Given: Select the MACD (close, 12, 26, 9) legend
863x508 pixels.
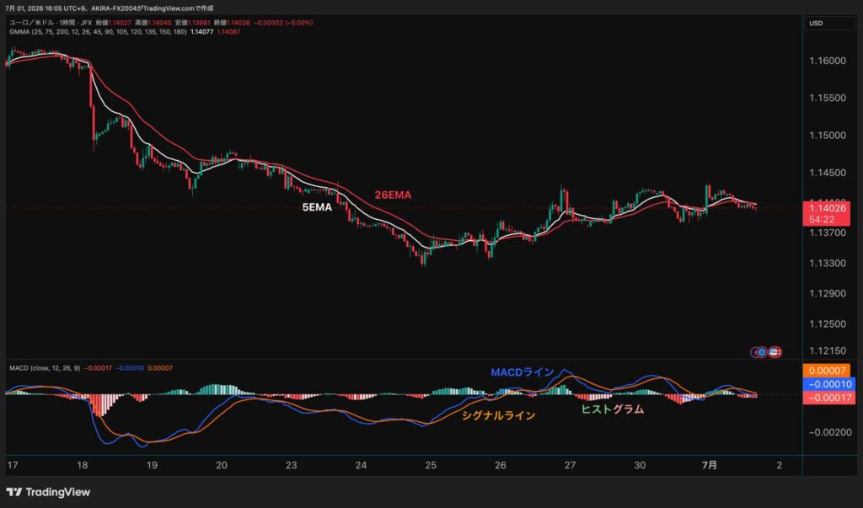Looking at the screenshot, I should [x=45, y=367].
